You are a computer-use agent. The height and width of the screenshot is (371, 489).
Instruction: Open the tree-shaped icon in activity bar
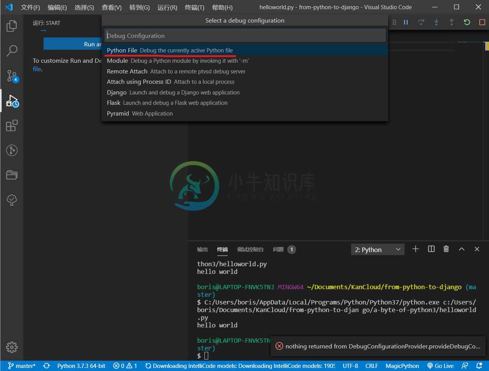click(12, 200)
